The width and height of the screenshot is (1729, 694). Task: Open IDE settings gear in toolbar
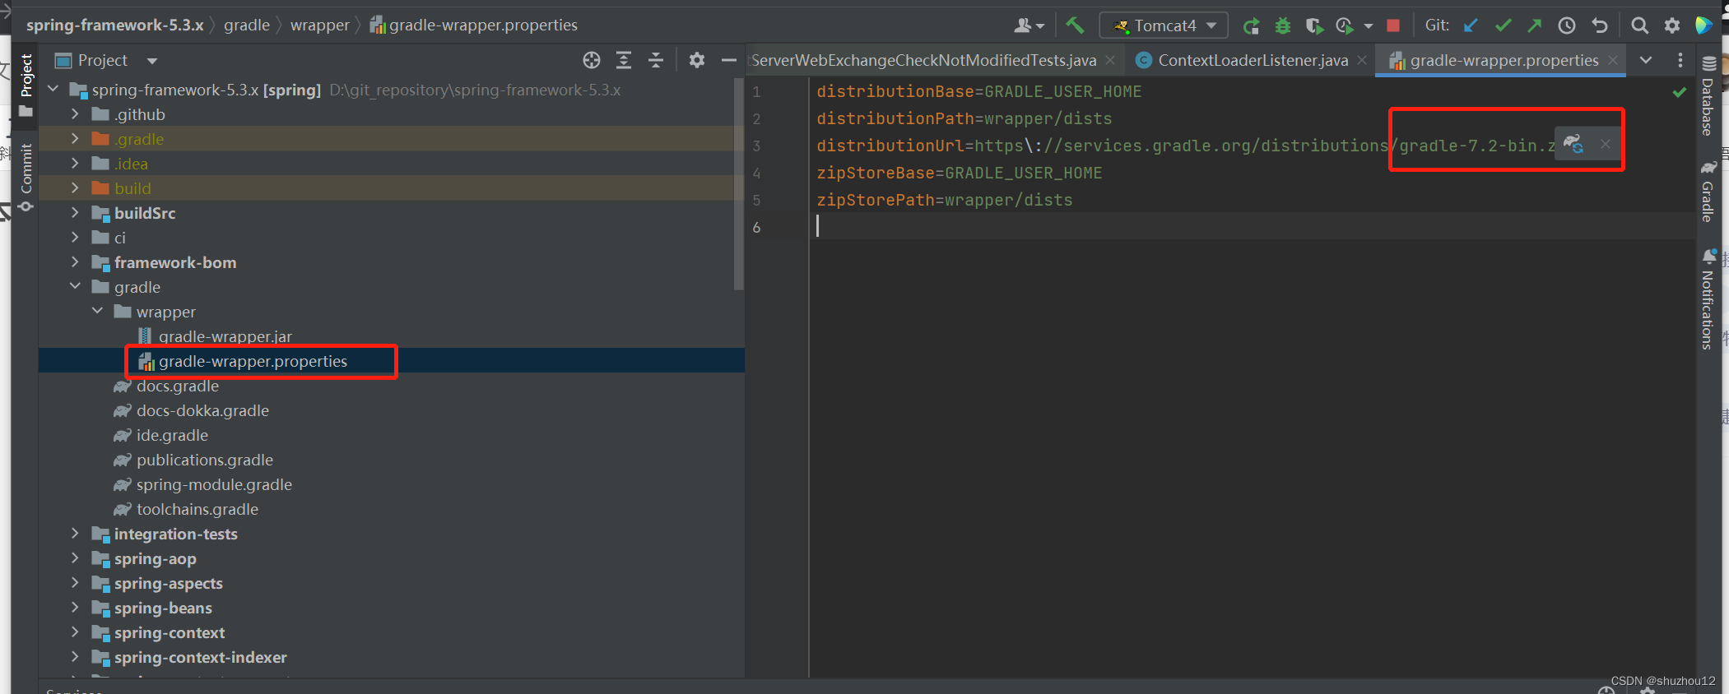pos(1672,25)
